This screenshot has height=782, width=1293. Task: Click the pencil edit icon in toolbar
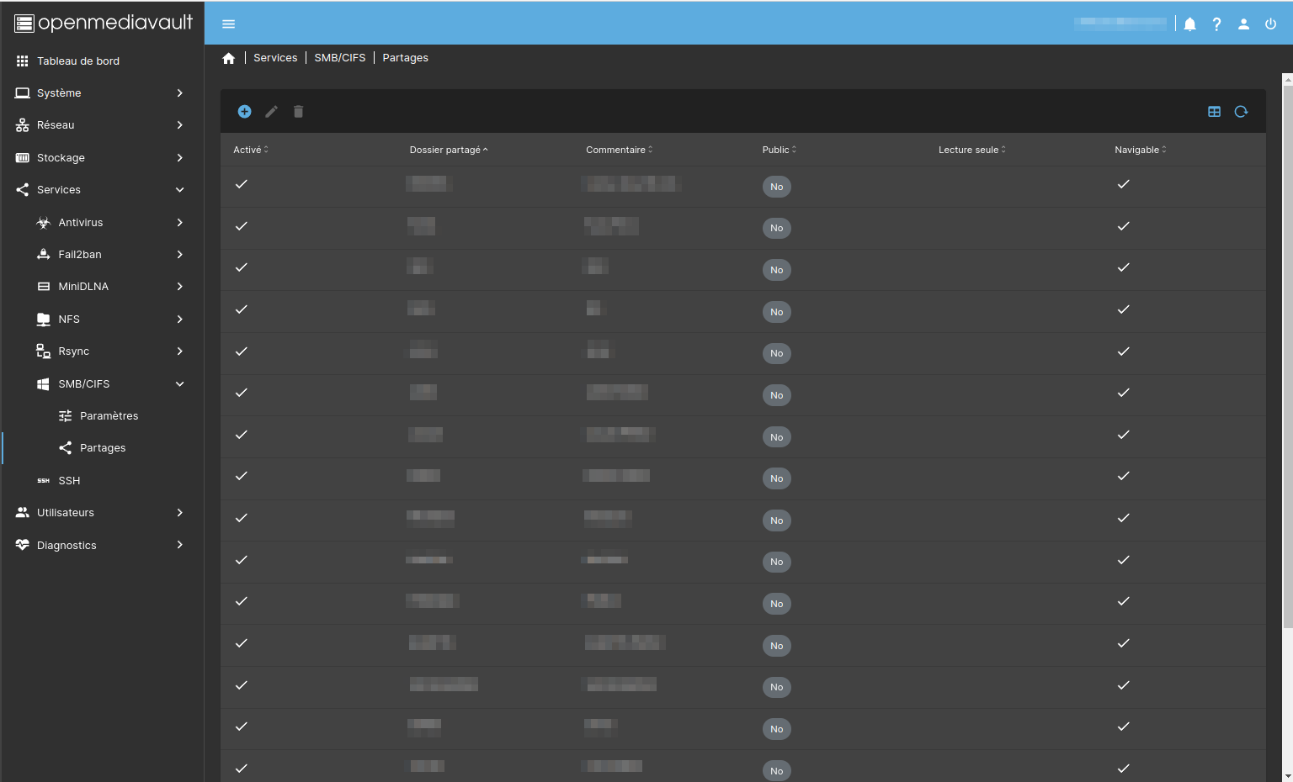271,112
